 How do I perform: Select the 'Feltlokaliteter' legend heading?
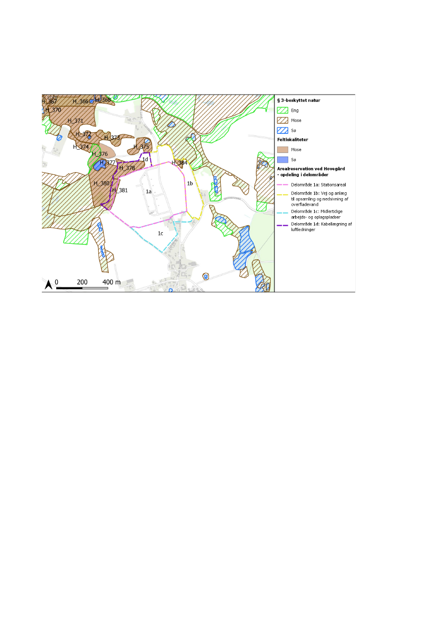click(x=292, y=140)
